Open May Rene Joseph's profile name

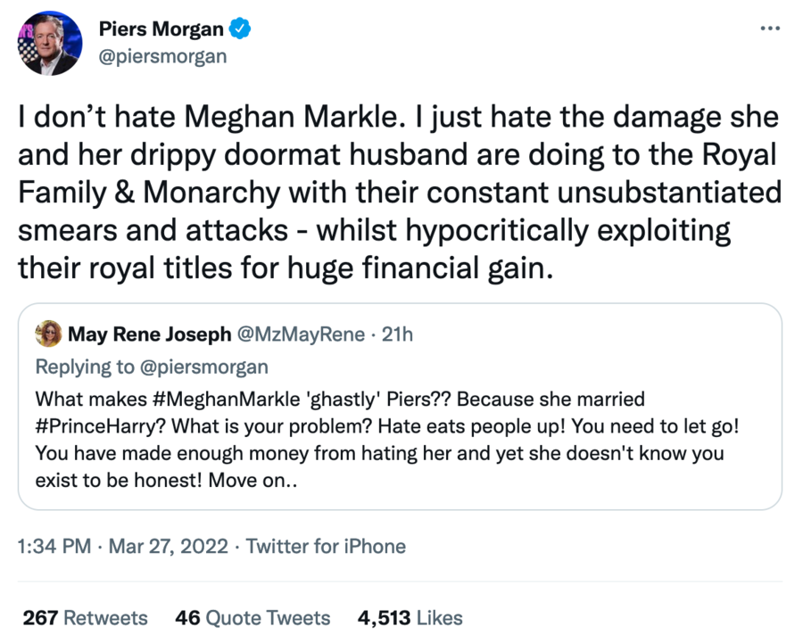point(149,334)
